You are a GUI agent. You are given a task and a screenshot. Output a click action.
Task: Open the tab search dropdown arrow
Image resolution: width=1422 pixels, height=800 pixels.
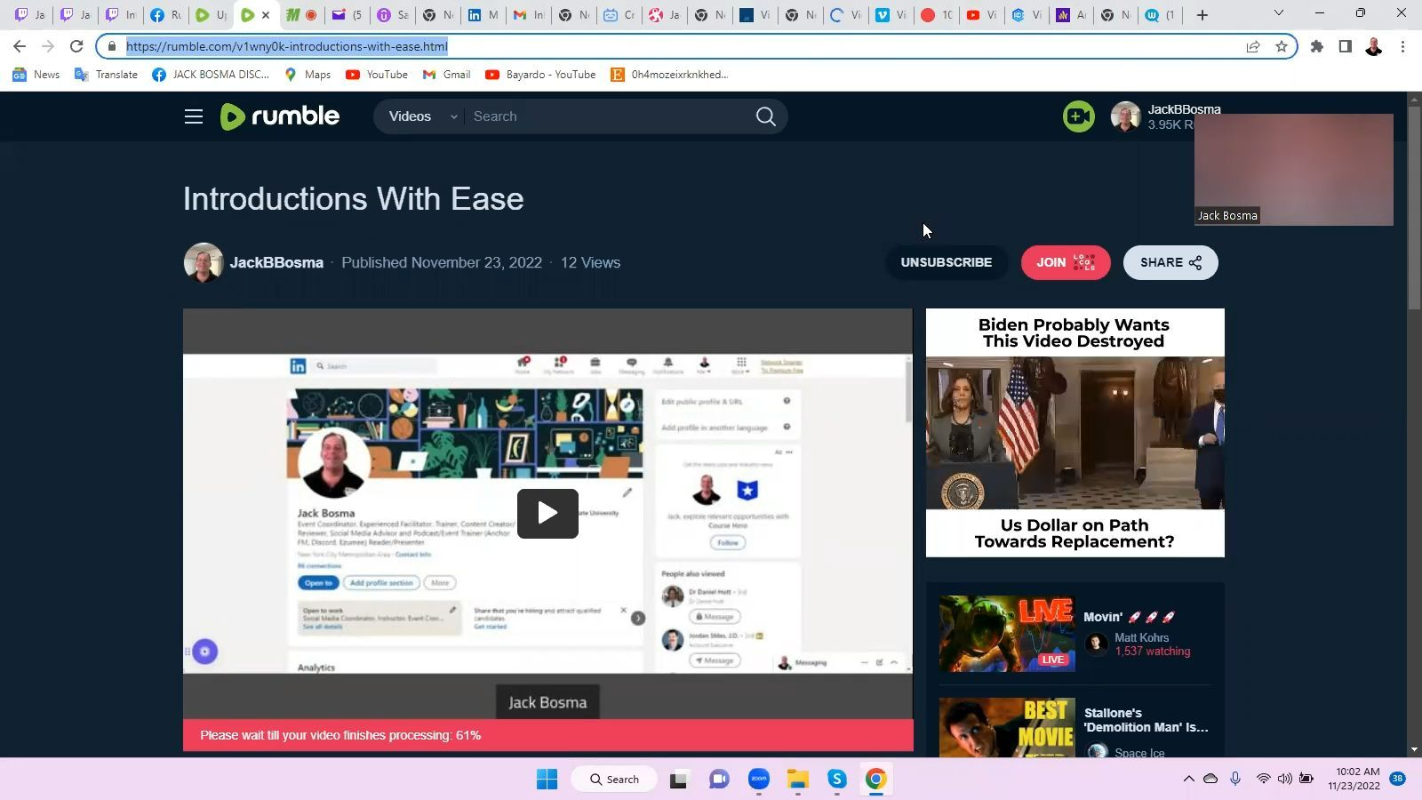pyautogui.click(x=1278, y=13)
